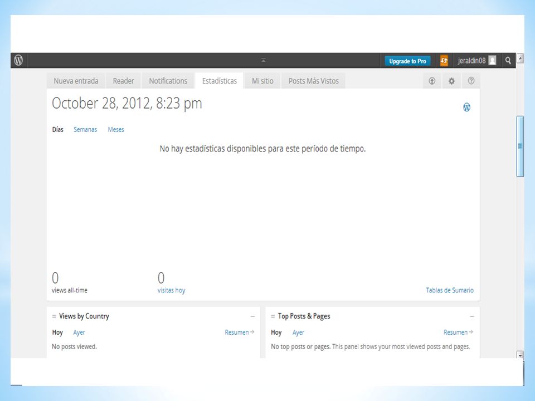Open the settings gear icon
This screenshot has height=401, width=535.
click(x=451, y=81)
